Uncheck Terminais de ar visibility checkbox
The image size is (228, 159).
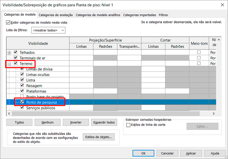coord(16,58)
